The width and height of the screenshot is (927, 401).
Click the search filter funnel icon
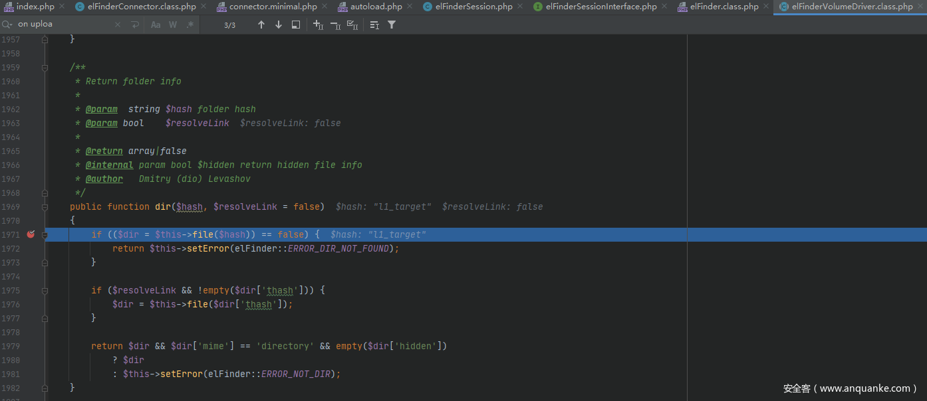point(392,25)
